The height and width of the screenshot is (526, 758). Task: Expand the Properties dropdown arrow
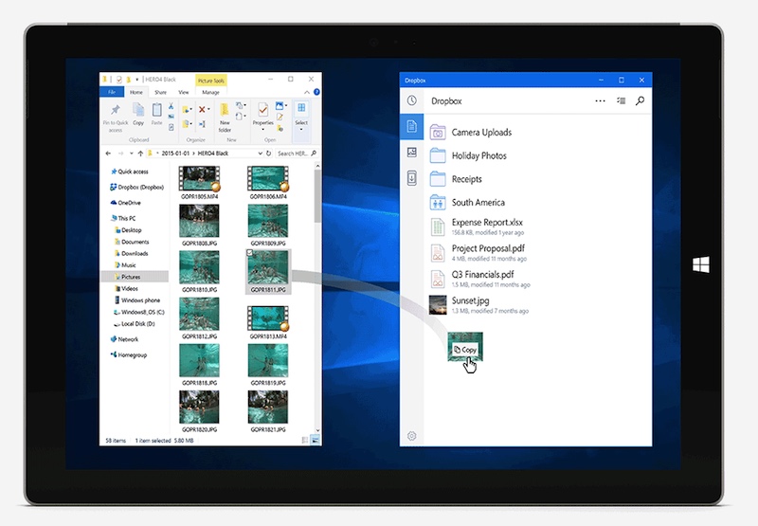click(263, 130)
